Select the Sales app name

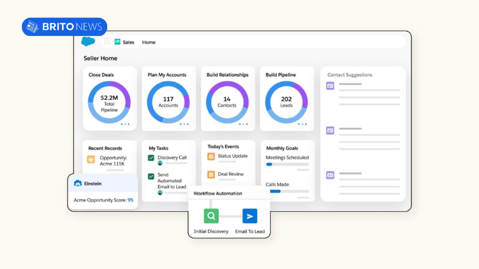(128, 42)
